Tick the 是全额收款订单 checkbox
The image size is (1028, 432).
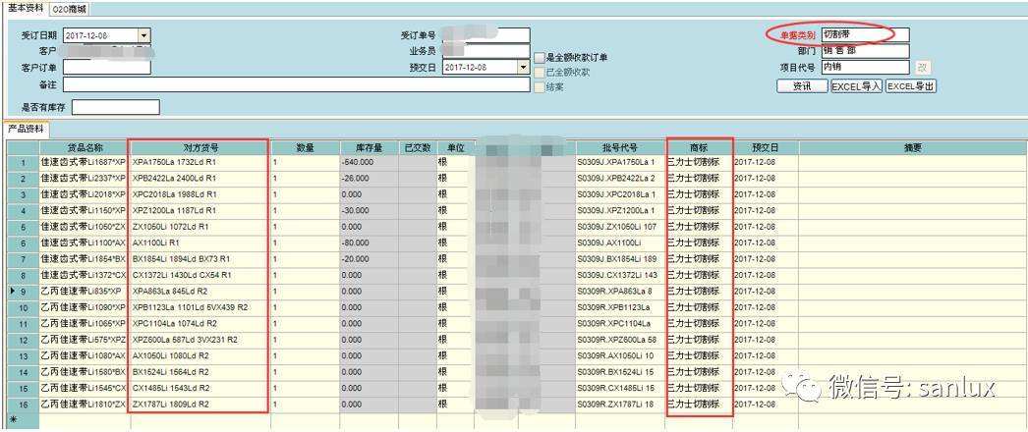[539, 57]
